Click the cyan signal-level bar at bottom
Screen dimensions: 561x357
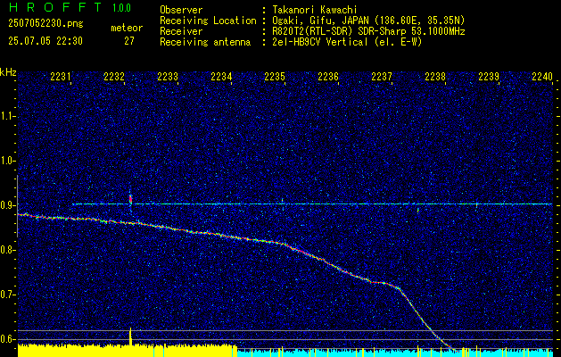395,353
